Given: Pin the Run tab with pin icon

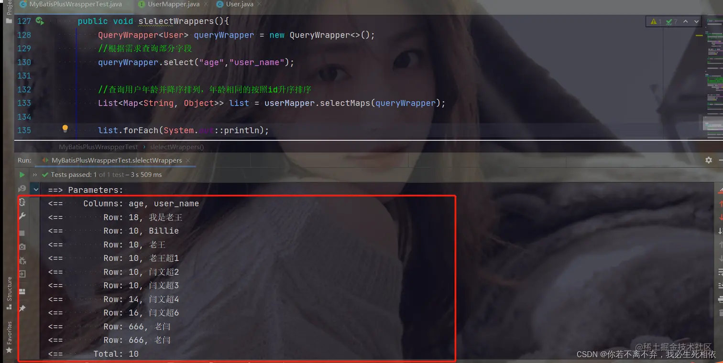Looking at the screenshot, I should 22,309.
